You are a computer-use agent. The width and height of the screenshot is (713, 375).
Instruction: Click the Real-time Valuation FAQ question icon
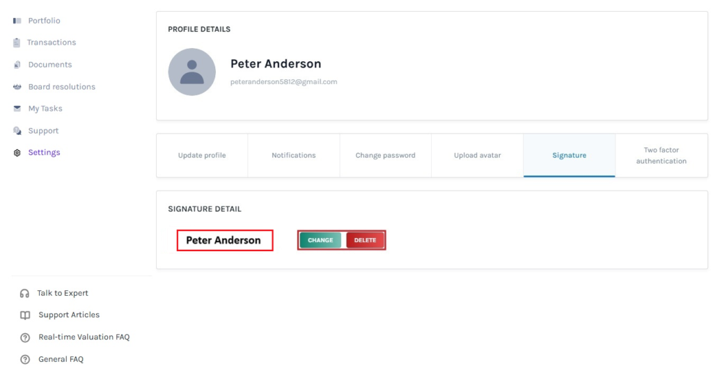25,337
